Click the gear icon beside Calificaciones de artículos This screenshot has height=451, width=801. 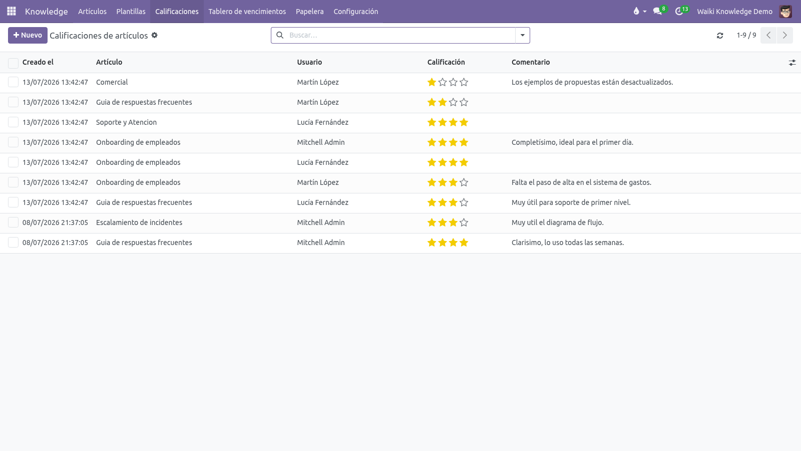click(x=155, y=35)
